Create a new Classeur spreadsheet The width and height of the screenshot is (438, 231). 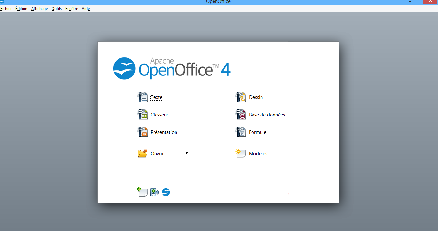click(159, 115)
